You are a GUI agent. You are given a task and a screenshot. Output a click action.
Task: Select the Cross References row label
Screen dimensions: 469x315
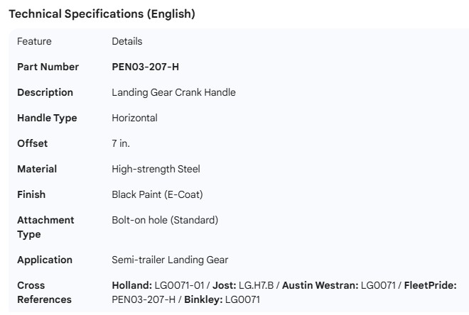pyautogui.click(x=44, y=292)
